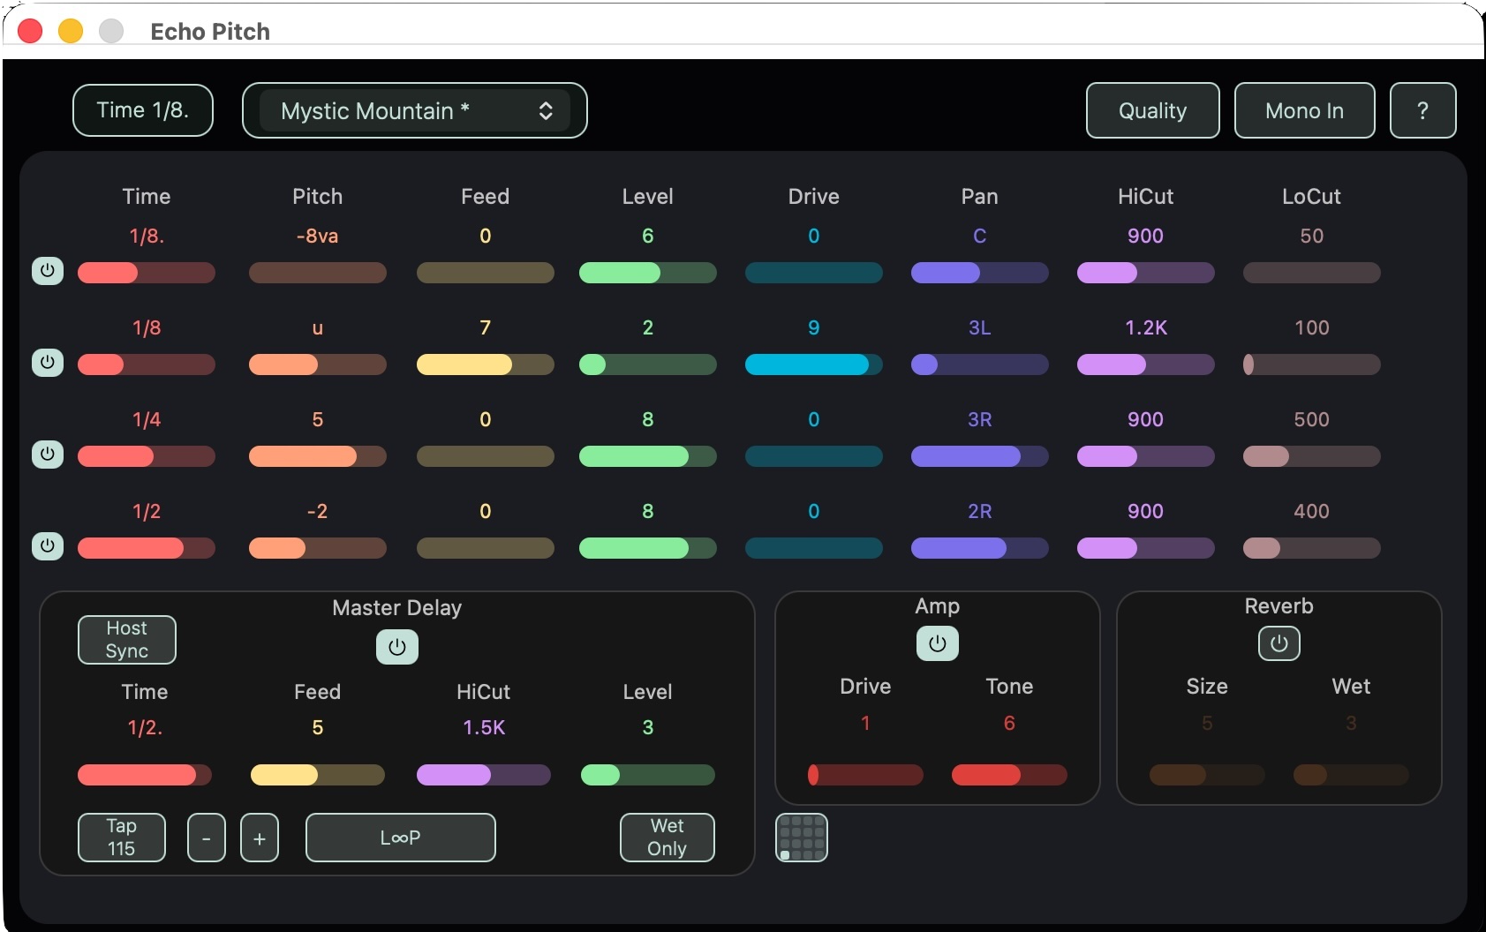Click the Quality button
Image resolution: width=1486 pixels, height=932 pixels.
(1153, 110)
